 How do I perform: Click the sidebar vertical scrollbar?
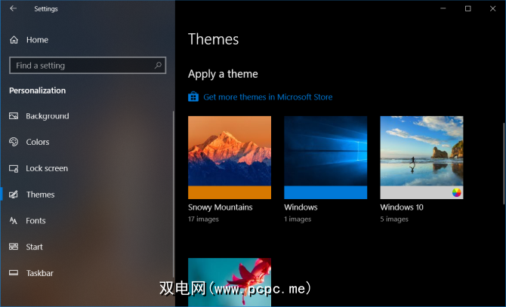tap(173, 195)
